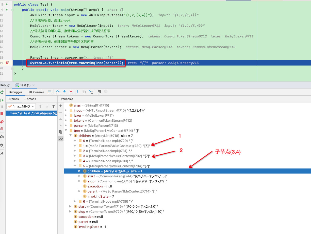Run class Test from line 8 gutter
This screenshot has width=311, height=234.
click(7, 5)
